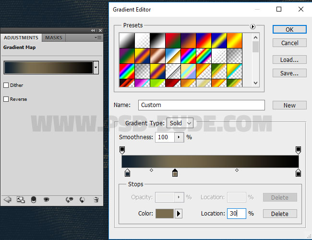Close the Adjustments panel
Screen dimensions: 312x240
[100, 30]
